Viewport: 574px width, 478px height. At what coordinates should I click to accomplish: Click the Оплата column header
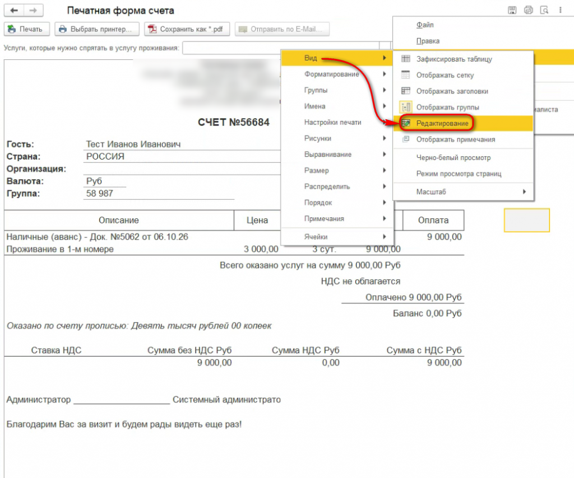tap(433, 221)
